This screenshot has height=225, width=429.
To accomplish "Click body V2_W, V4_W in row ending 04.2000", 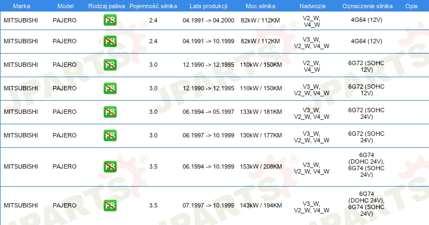I will point(312,21).
